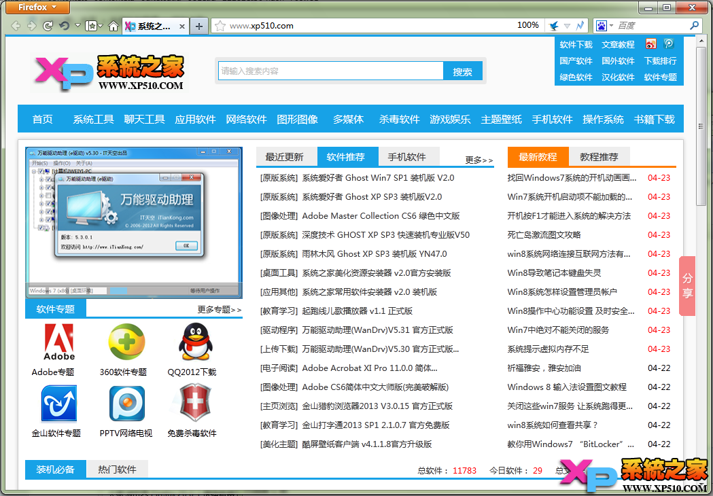Close the 系统之... browser tab
This screenshot has width=713, height=496.
point(182,26)
